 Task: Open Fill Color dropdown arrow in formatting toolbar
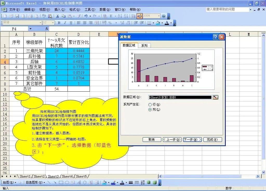[x=162, y=23]
